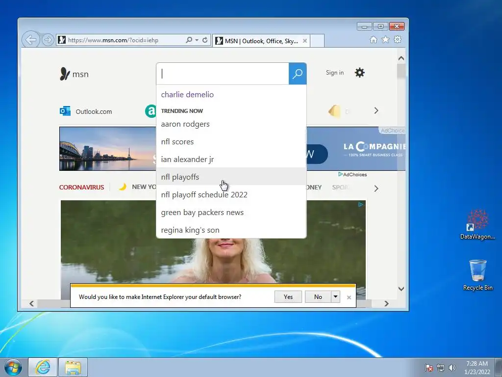
Task: Select the charlie demelio search suggestion
Action: pos(231,95)
